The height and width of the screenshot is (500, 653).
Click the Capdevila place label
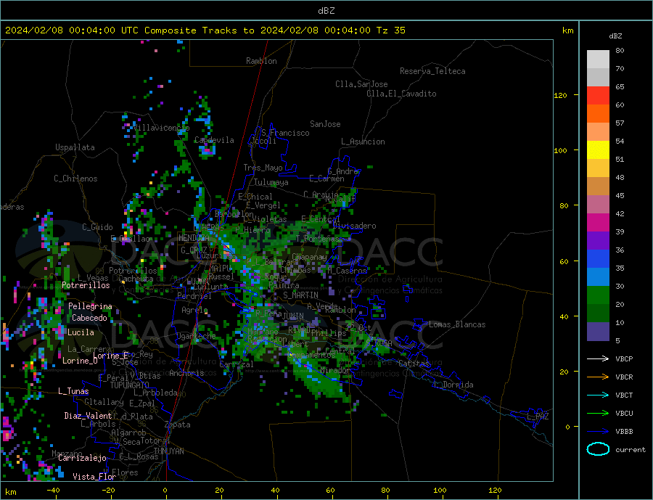tap(214, 140)
